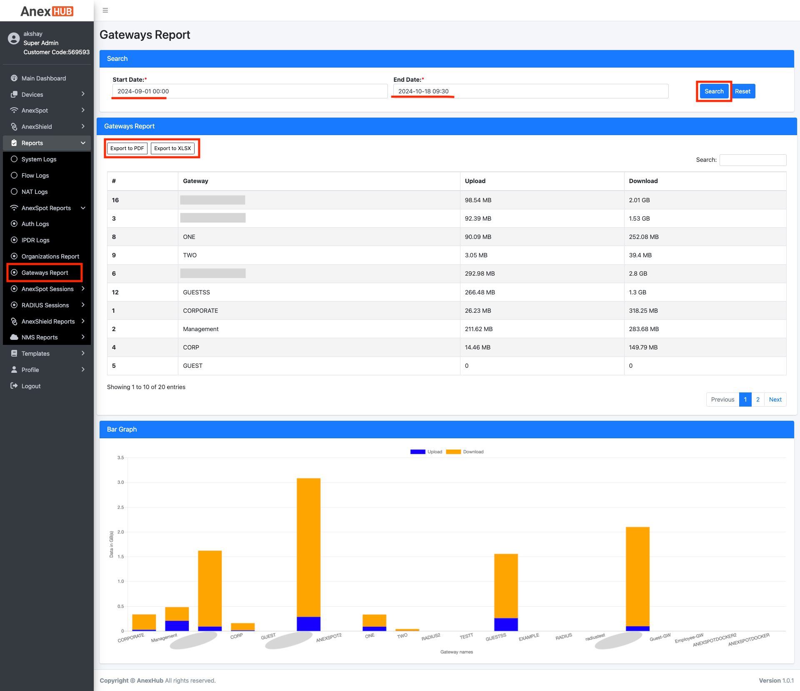Open the IPDR Logs menu item
Screen dimensions: 800x691
coord(35,240)
